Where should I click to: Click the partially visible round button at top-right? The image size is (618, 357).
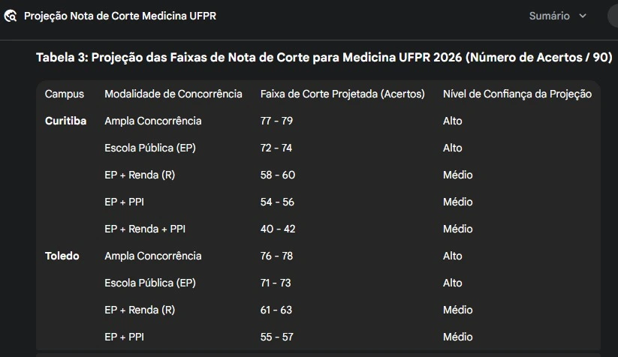click(613, 16)
